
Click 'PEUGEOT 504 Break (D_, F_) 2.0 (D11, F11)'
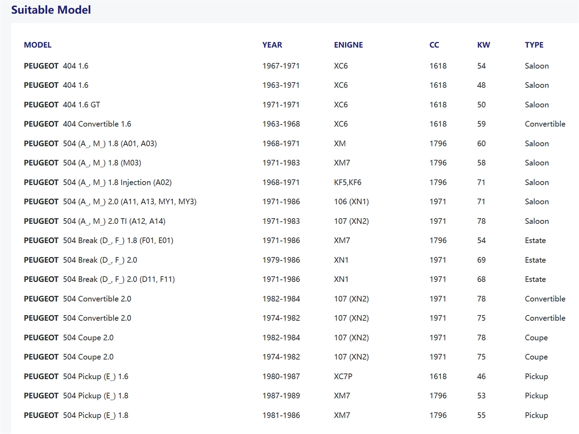point(99,279)
